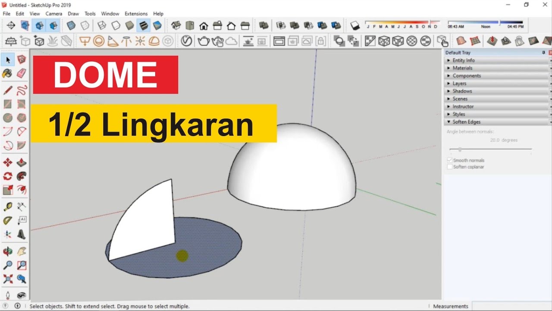552x311 pixels.
Task: Pick the Tape Measure tool
Action: point(8,207)
